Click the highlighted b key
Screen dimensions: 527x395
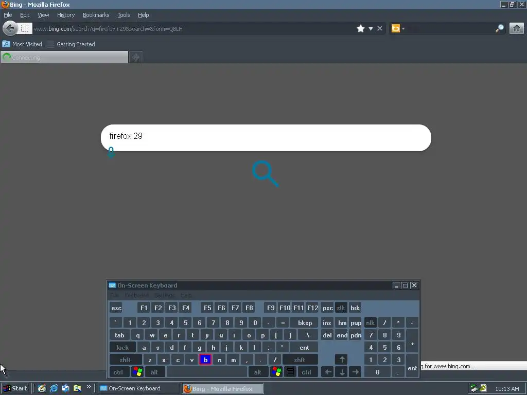pyautogui.click(x=205, y=360)
